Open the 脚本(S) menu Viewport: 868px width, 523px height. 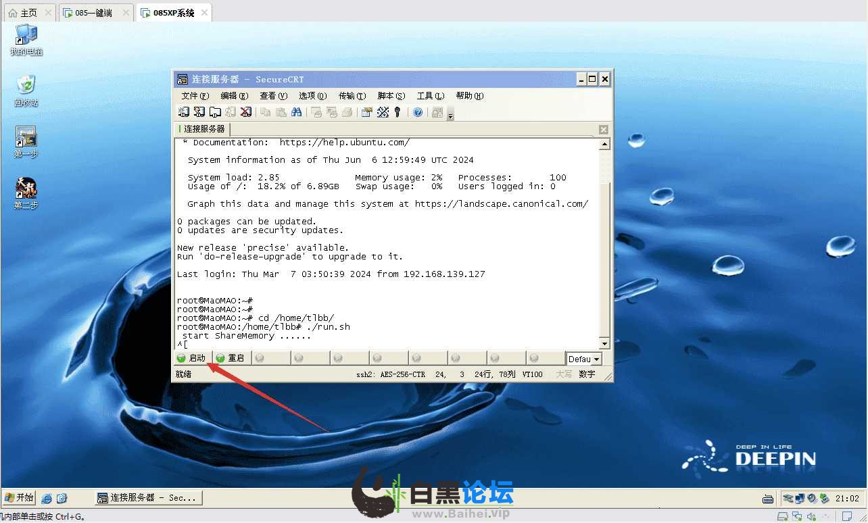[x=391, y=96]
